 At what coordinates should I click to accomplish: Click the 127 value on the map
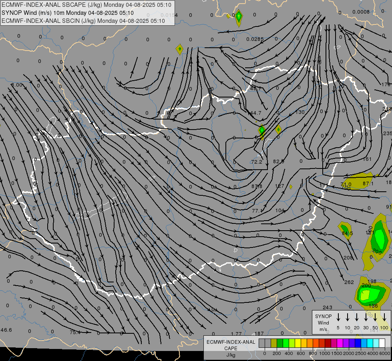click(279, 186)
